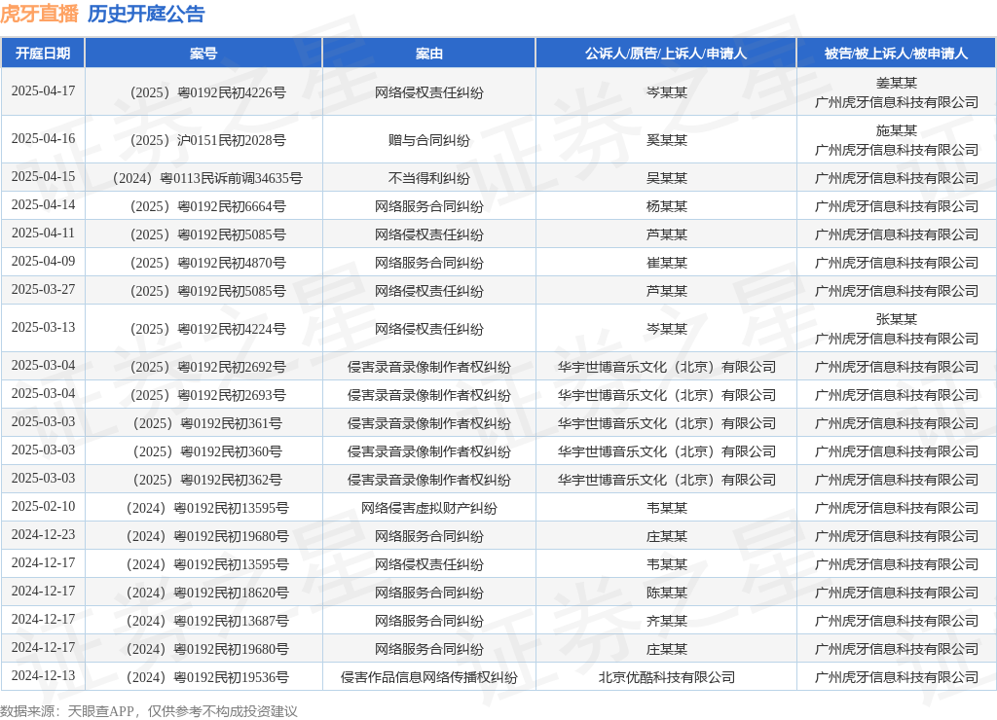This screenshot has width=997, height=720.
Task: Click the date cell 2025-02-10
Action: click(43, 507)
